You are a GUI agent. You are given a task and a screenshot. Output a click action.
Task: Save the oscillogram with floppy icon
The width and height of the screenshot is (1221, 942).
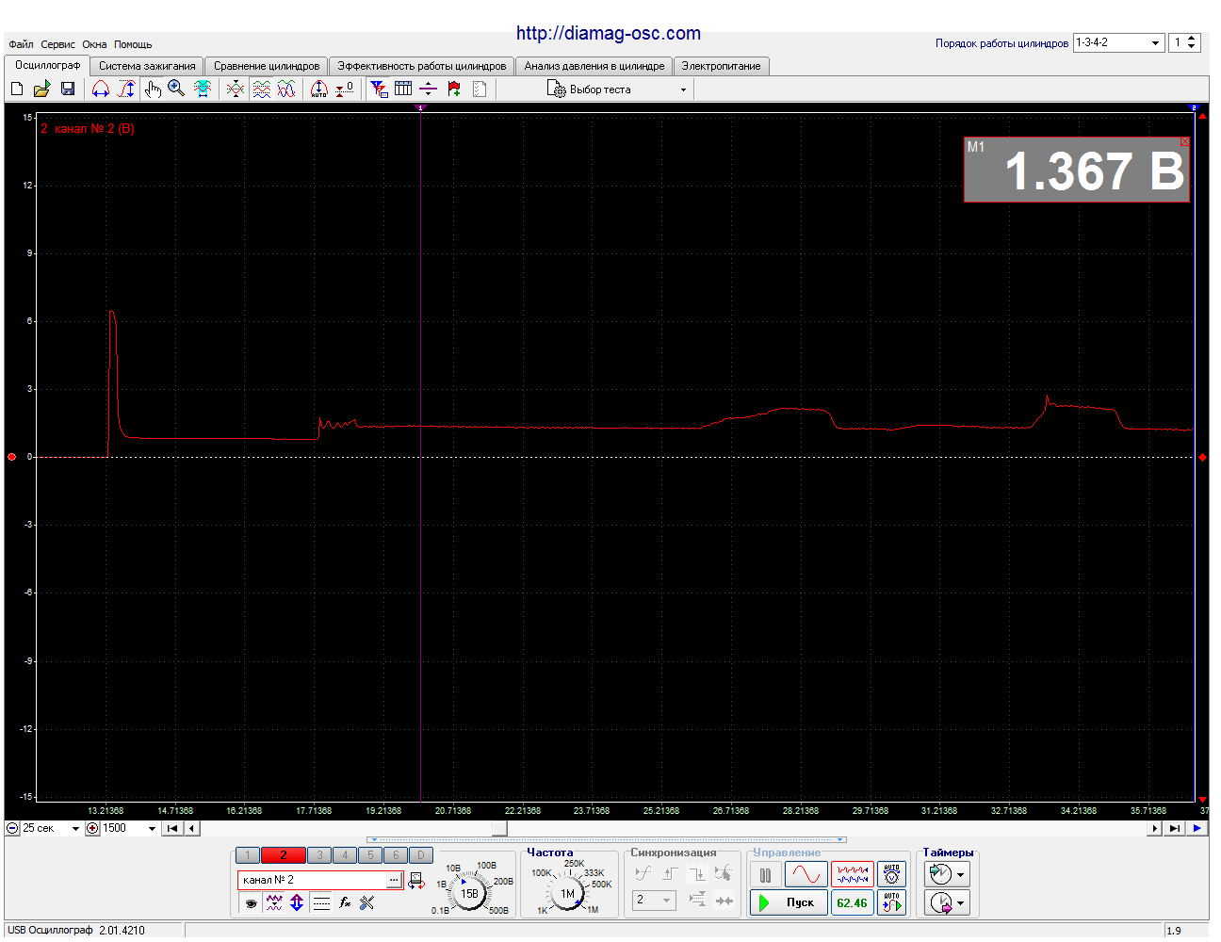click(x=68, y=89)
